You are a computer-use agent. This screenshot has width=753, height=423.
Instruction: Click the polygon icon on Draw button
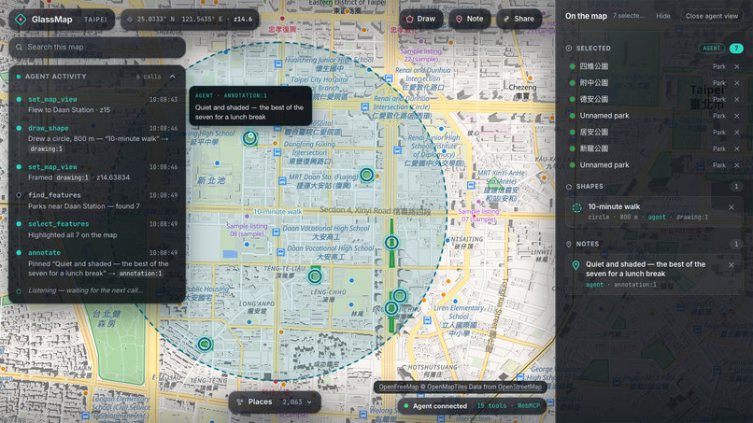409,20
